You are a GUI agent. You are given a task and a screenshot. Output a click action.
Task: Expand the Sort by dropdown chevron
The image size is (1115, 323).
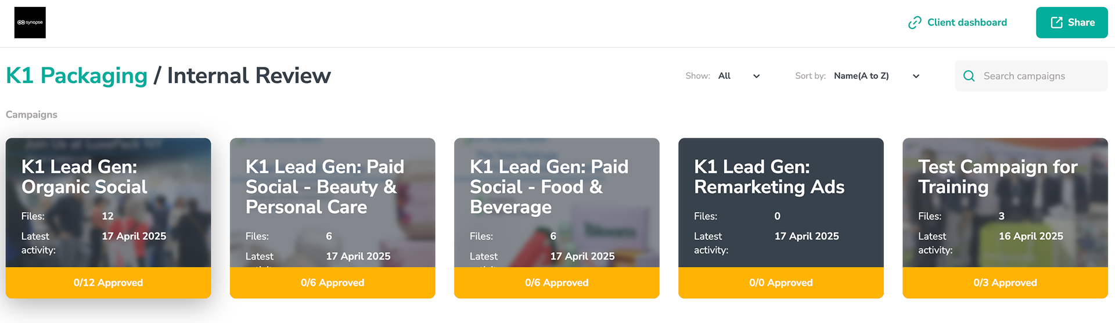[x=916, y=76]
